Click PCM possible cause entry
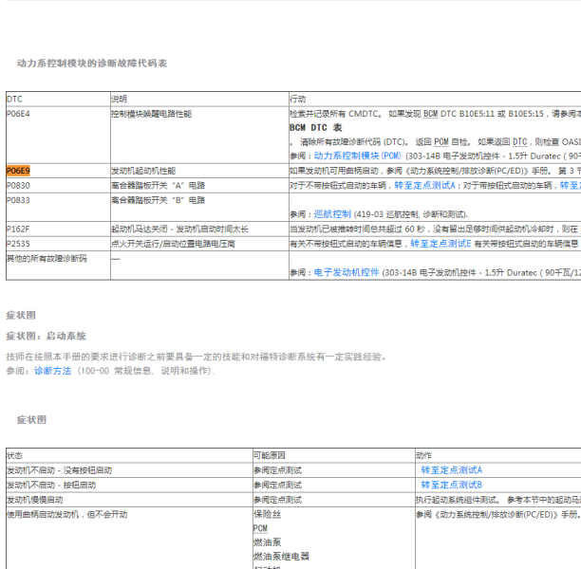Viewport: 581px width, 569px height. pos(260,528)
